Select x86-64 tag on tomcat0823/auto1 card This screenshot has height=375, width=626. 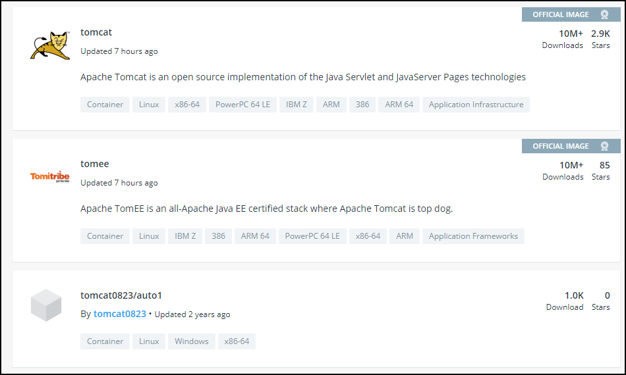[237, 341]
